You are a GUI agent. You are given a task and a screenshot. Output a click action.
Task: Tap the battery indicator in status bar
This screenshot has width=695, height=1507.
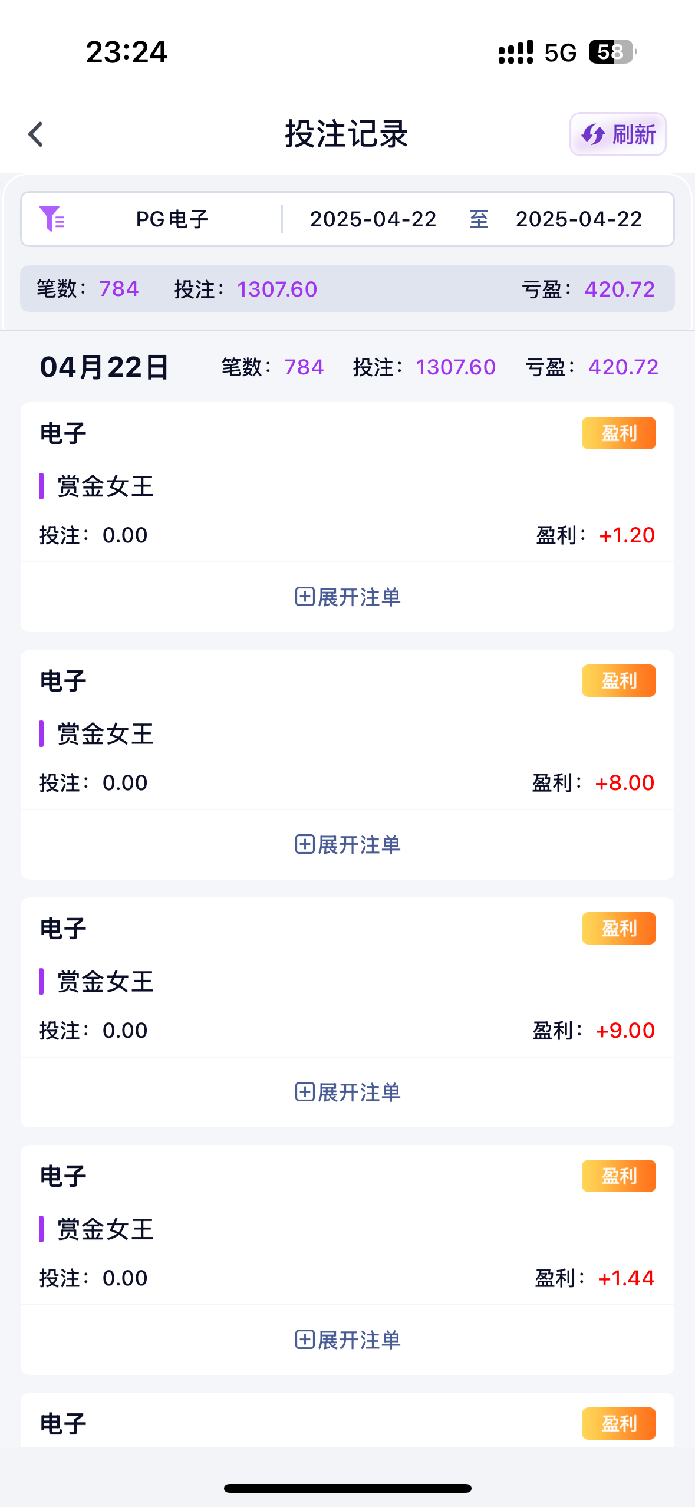(612, 52)
